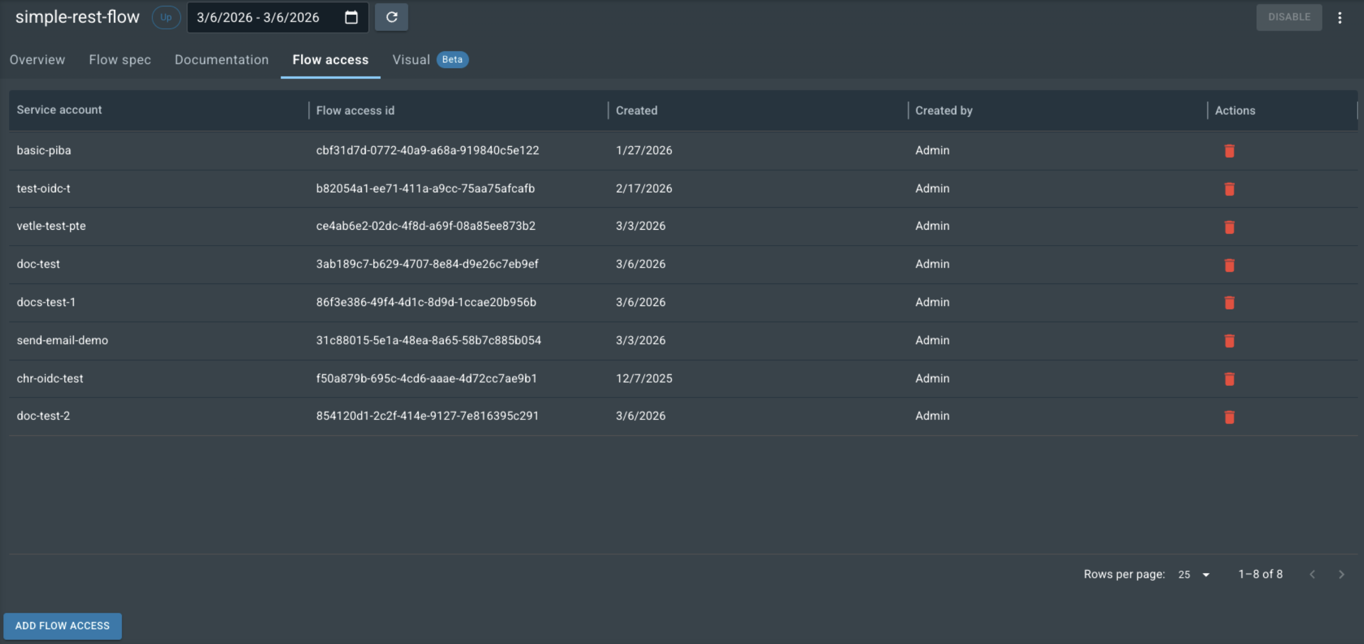Open the three-dot more options menu
This screenshot has width=1364, height=644.
click(x=1340, y=17)
